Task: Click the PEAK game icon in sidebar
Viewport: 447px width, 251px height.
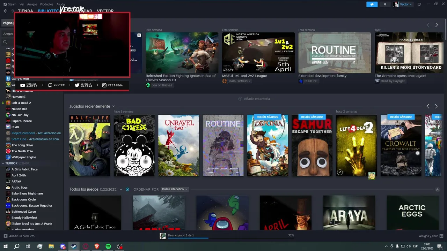Action: click(8, 127)
